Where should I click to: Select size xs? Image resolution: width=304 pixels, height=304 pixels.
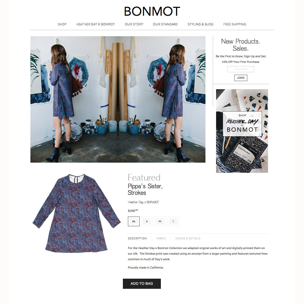tap(134, 221)
